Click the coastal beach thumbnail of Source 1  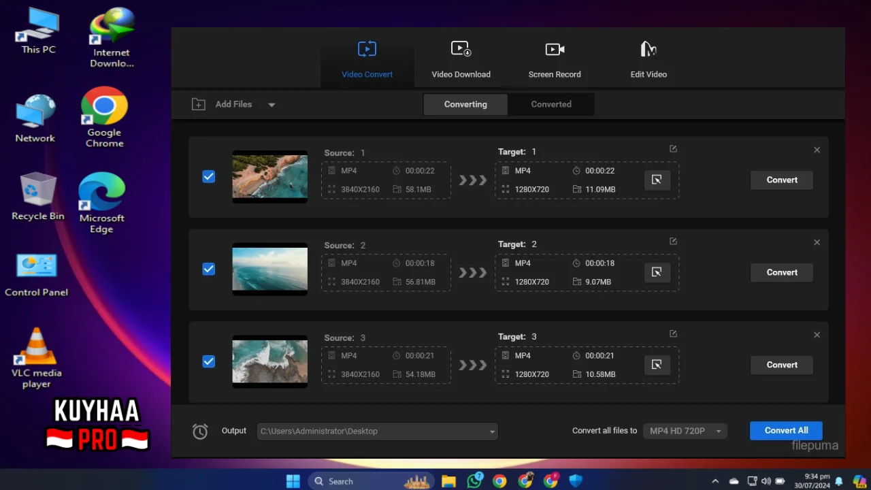(270, 177)
